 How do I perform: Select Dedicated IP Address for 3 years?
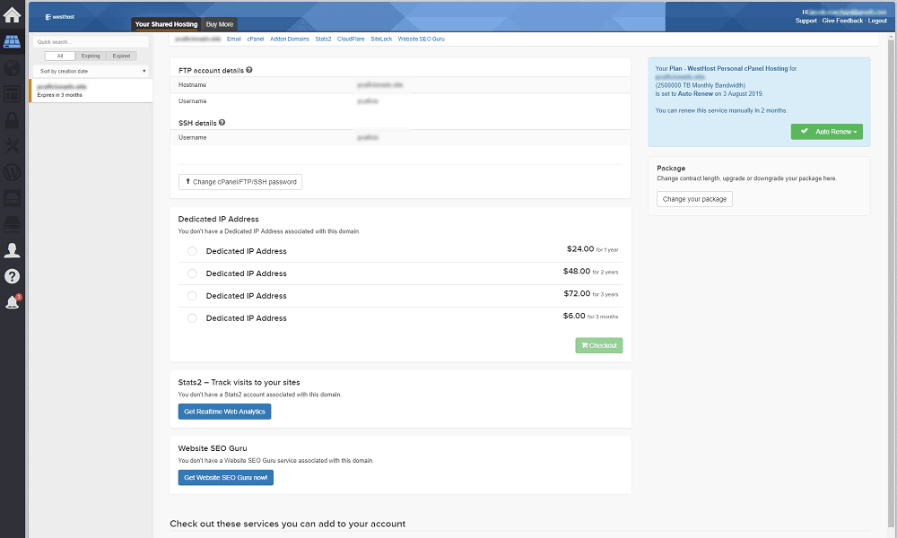(x=192, y=296)
